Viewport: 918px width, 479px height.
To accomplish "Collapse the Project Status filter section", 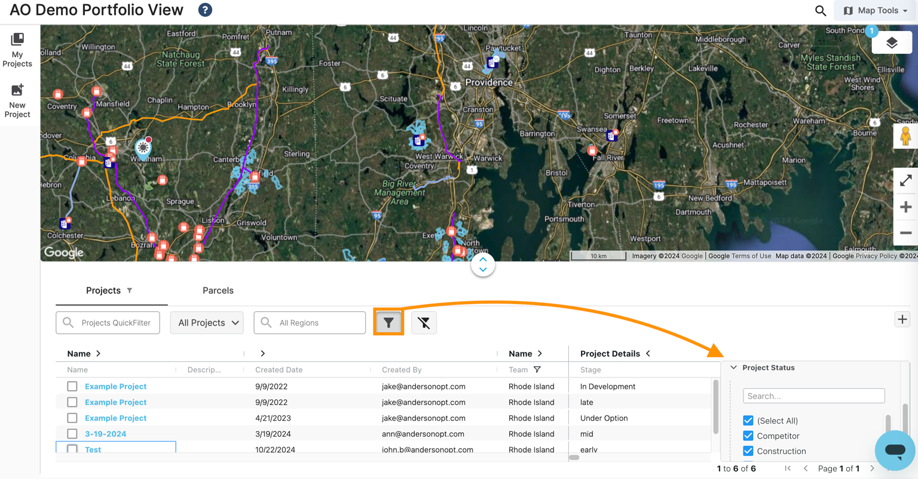I will pos(734,368).
